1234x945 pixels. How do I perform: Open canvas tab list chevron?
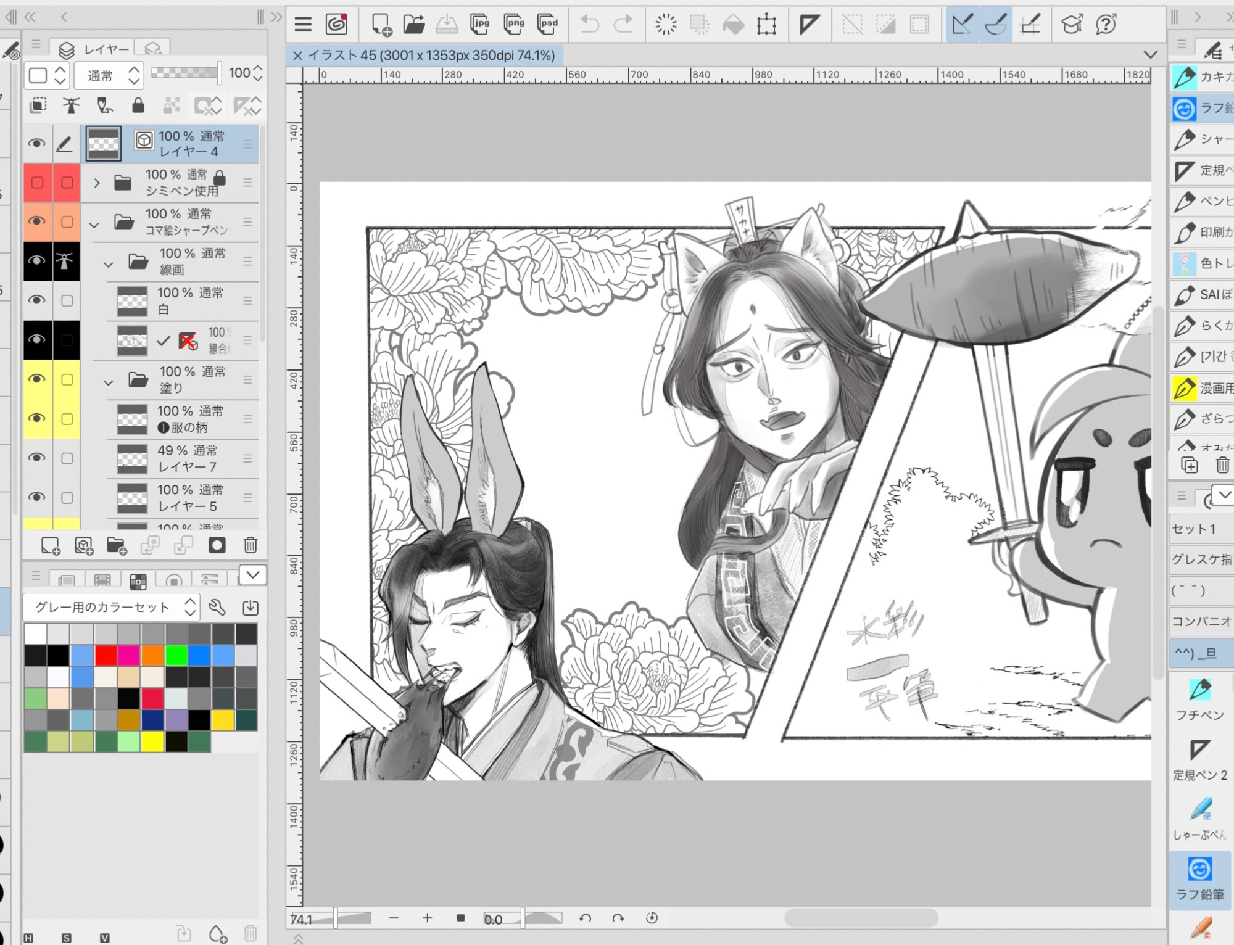pyautogui.click(x=1150, y=54)
